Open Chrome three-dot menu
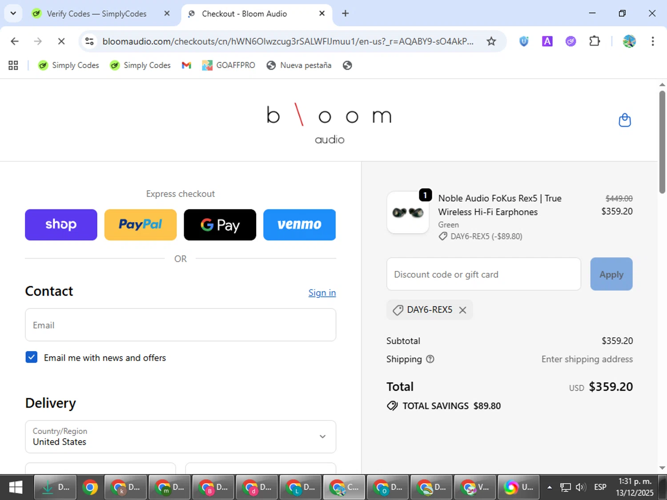 pos(653,41)
